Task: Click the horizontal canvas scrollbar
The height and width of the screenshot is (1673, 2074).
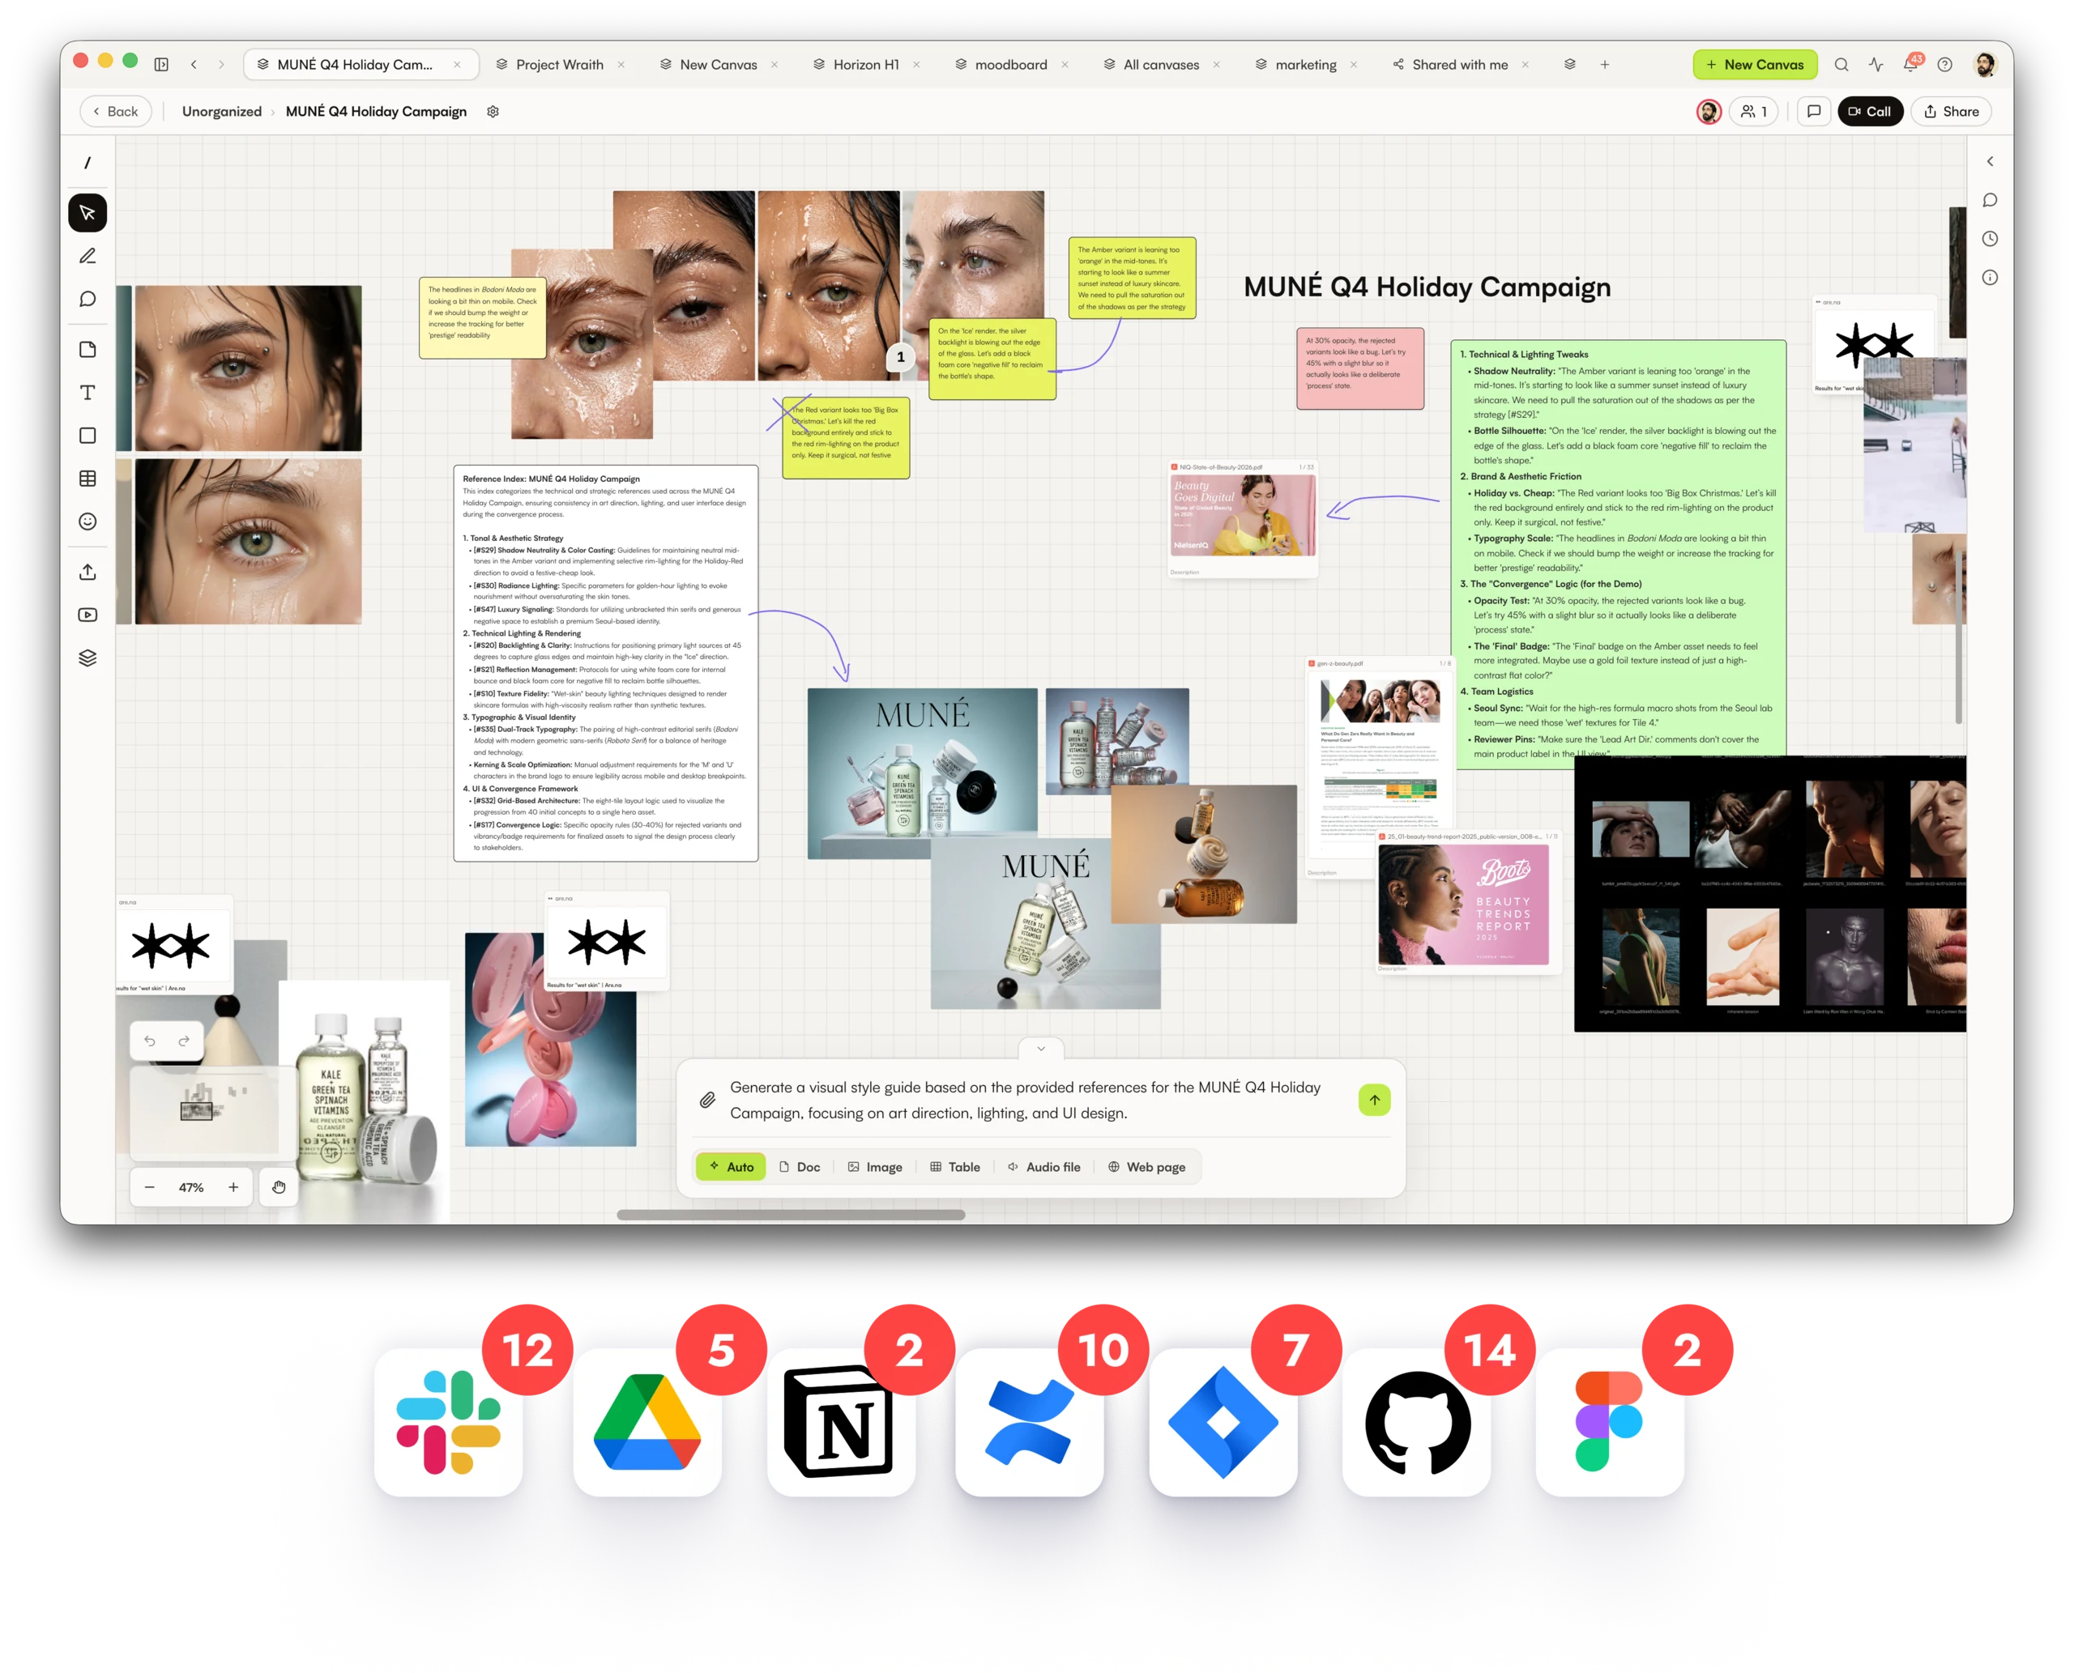Action: tap(791, 1215)
